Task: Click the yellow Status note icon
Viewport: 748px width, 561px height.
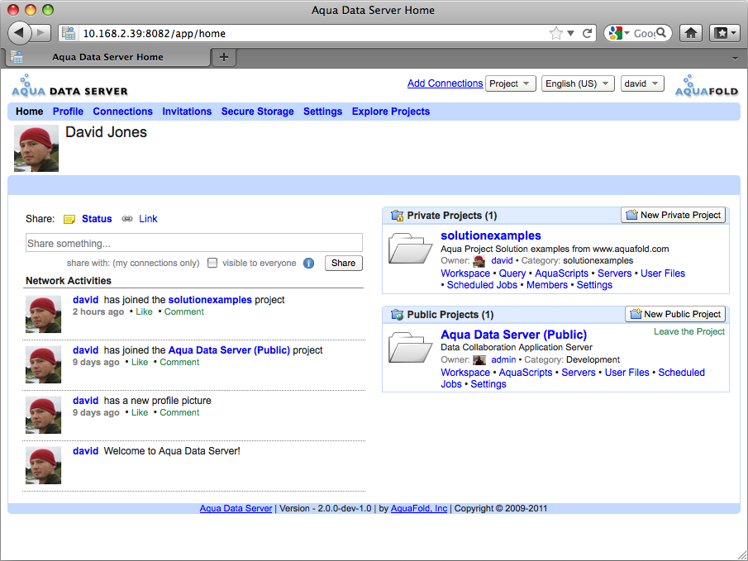Action: click(x=69, y=219)
